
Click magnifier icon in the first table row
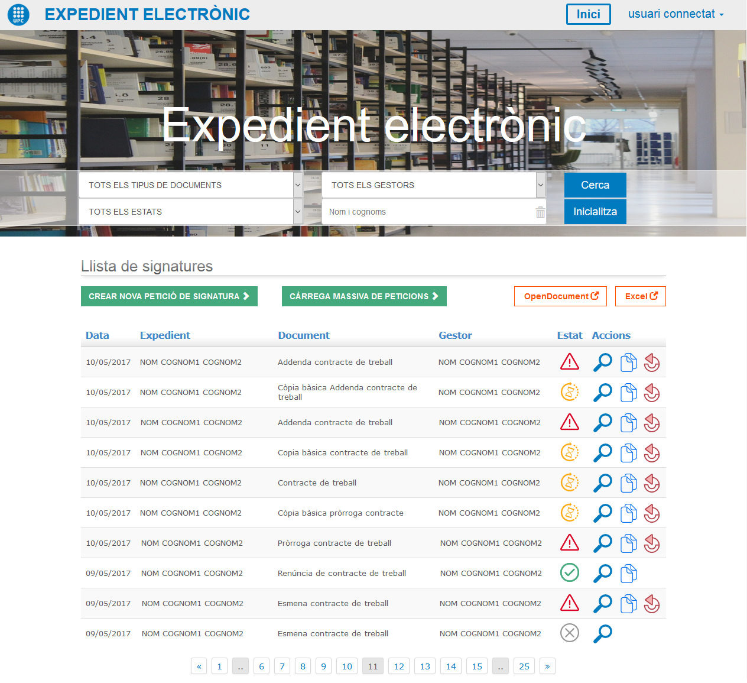[x=602, y=362]
